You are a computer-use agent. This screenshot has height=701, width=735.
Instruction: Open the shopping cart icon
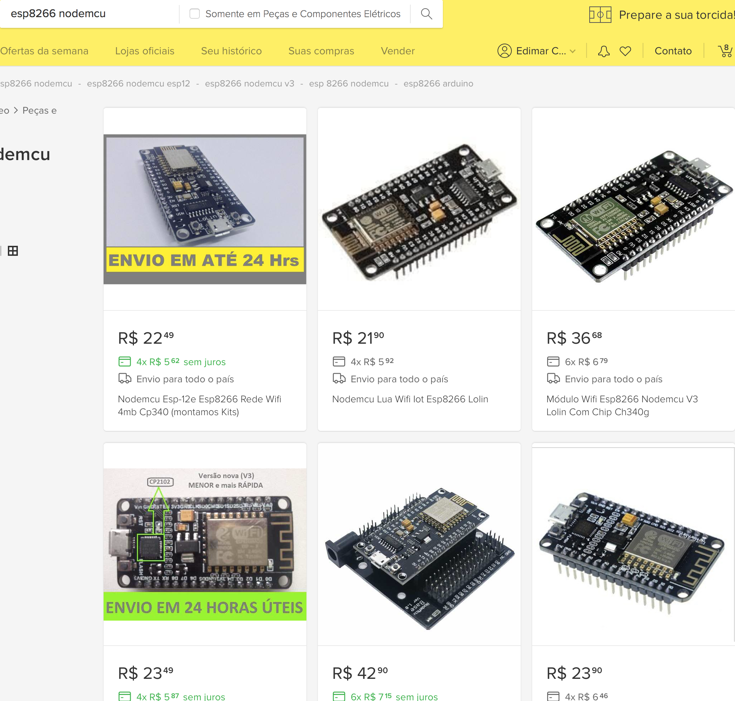click(x=725, y=50)
